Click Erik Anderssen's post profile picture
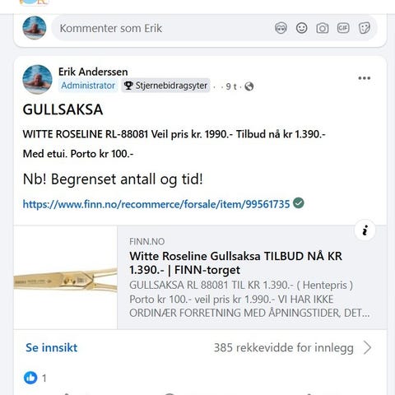Screen dimensions: 395x395 (37, 80)
